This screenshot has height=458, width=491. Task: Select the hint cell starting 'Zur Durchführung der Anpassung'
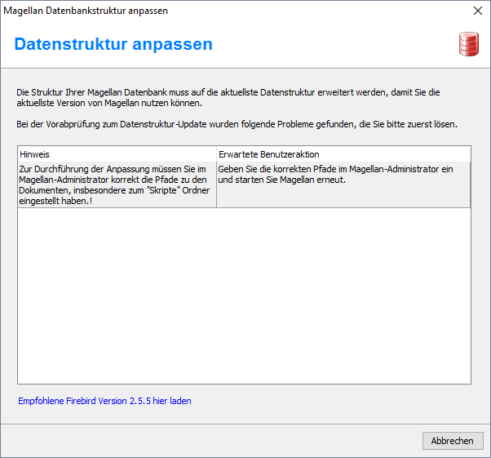click(x=117, y=185)
